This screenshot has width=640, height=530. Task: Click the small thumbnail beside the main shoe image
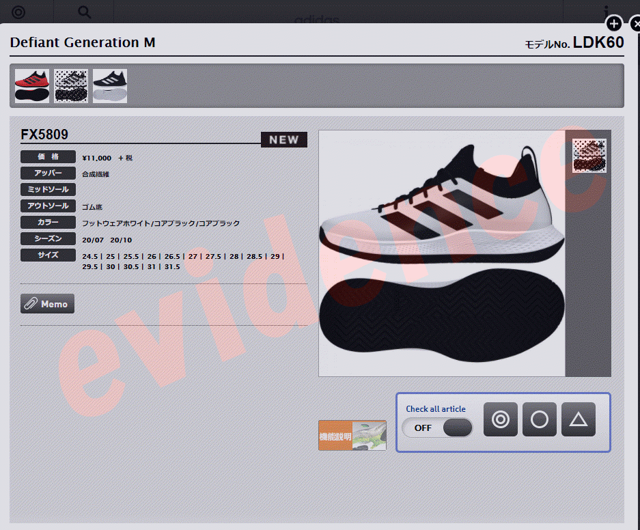click(x=589, y=156)
